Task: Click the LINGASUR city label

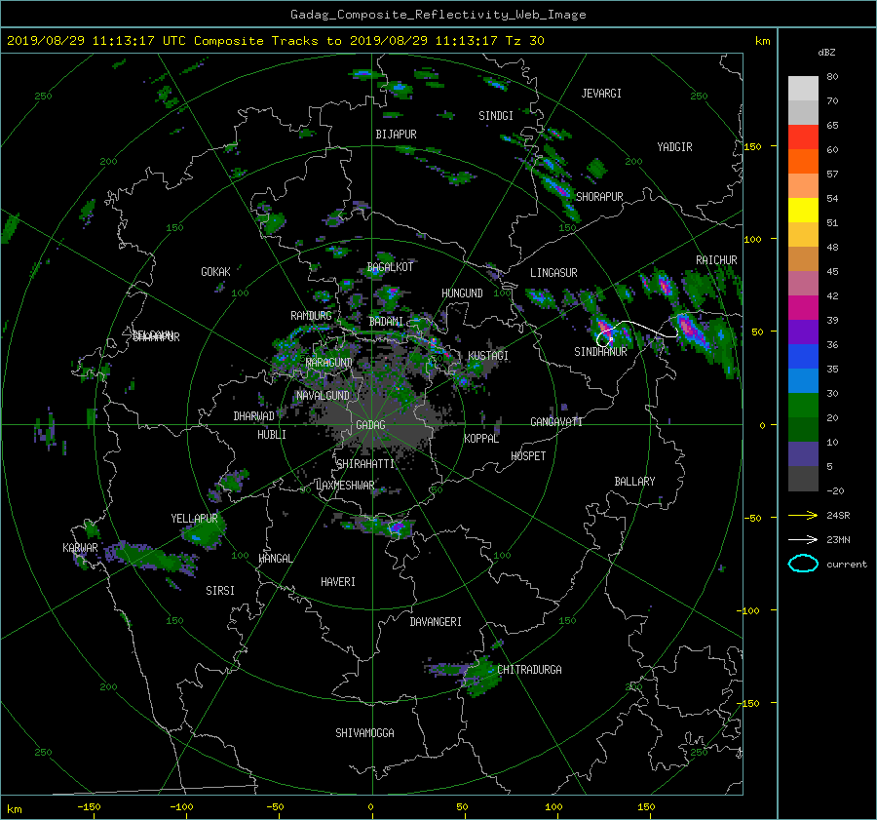Action: point(553,273)
